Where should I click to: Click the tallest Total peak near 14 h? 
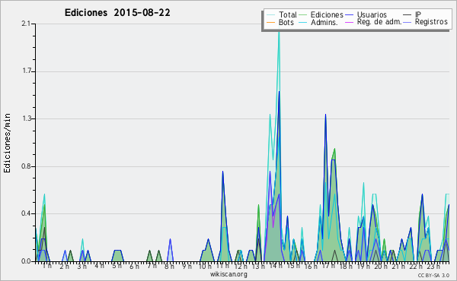tap(279, 32)
